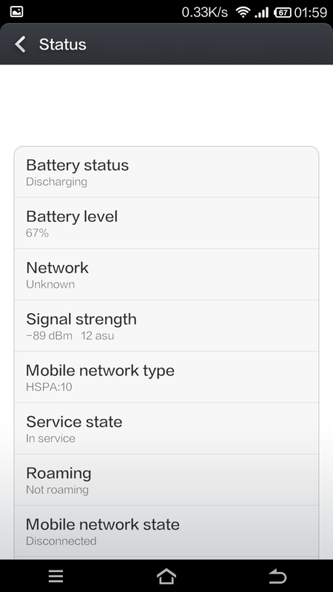Select Mobile network type HSPA:10 row

[166, 377]
